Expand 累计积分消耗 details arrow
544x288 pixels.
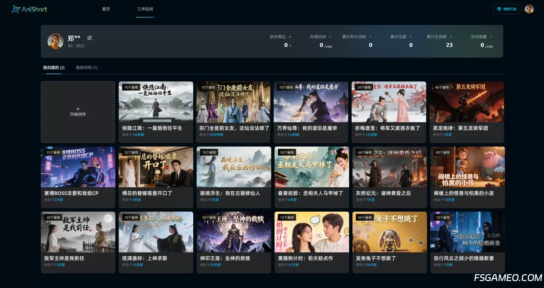pyautogui.click(x=370, y=37)
